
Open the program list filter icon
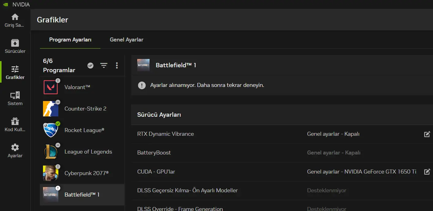click(104, 65)
